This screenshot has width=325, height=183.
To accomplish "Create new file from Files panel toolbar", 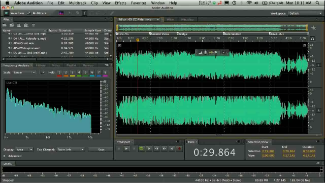I will tap(19, 25).
